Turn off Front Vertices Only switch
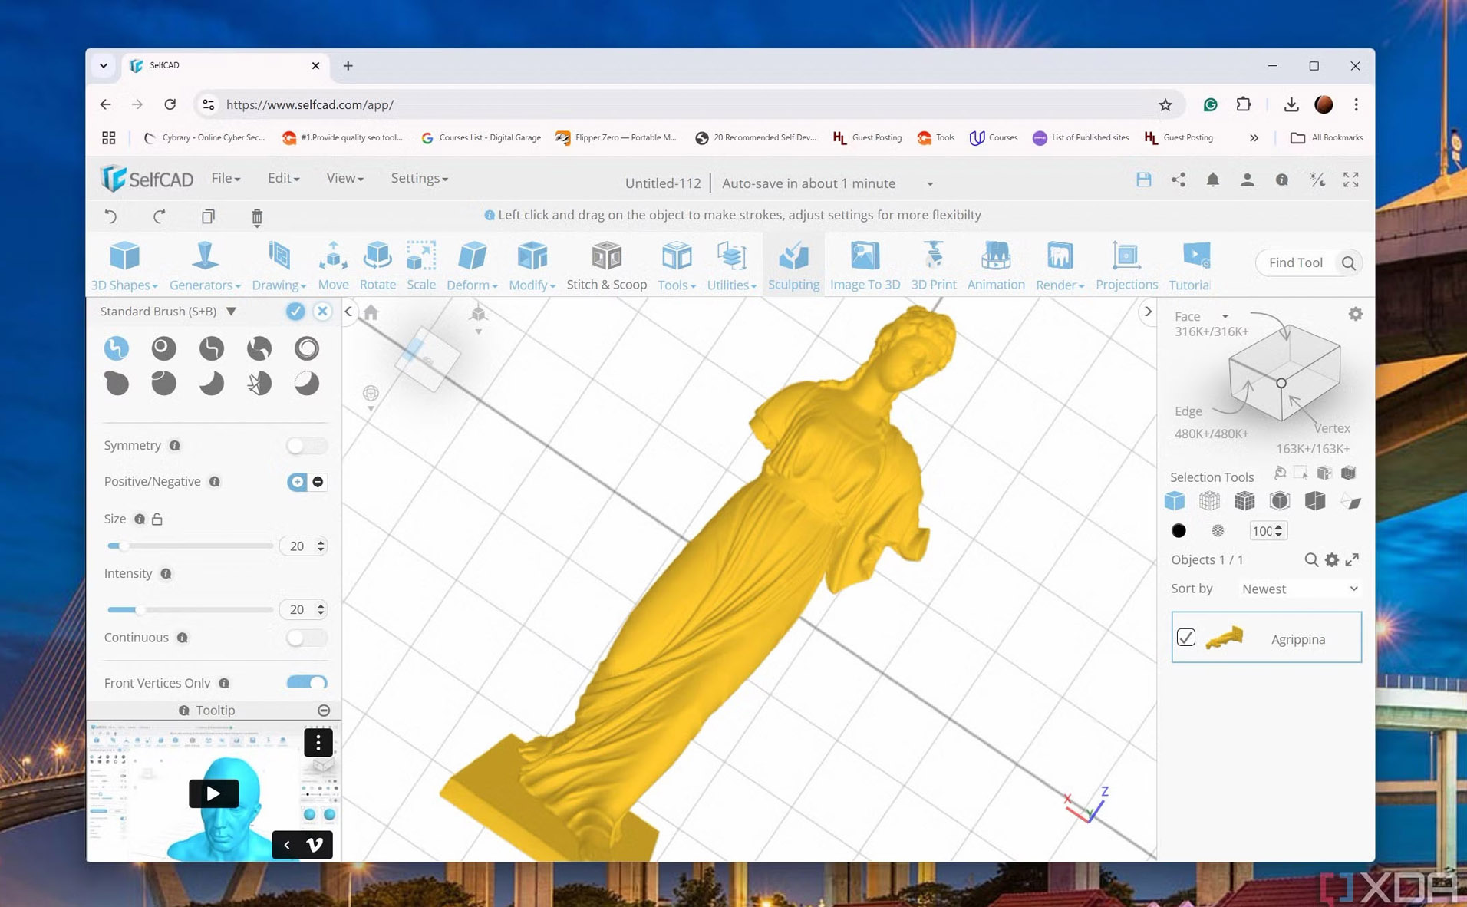Screen dimensions: 1467x907 pos(306,683)
